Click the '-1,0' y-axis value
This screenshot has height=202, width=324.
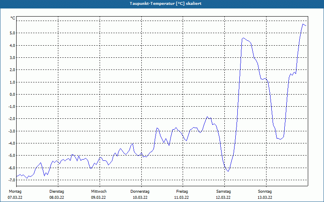coord(12,106)
